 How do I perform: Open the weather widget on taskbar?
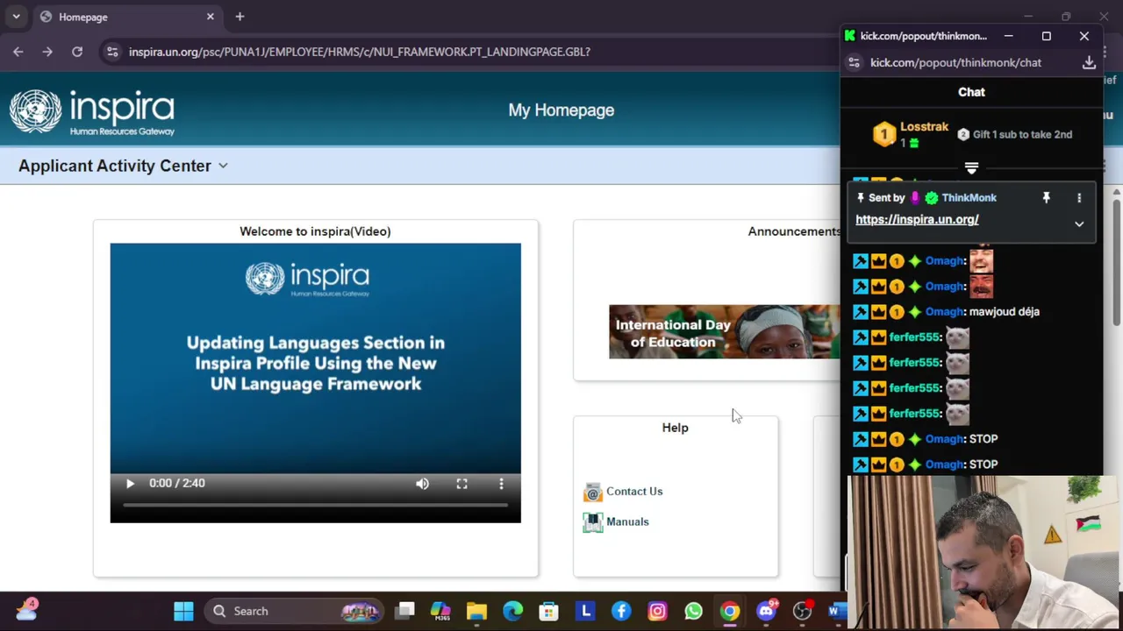point(26,609)
